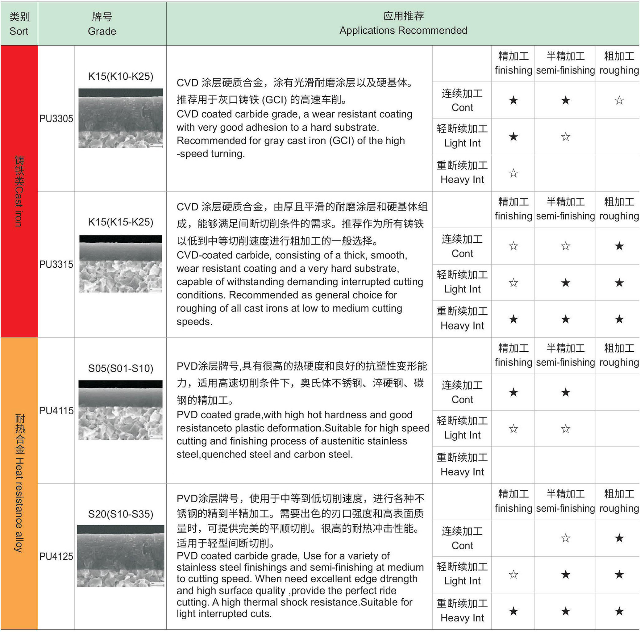Viewport: 640px width, 632px height.
Task: Click the PU4115 Cont semi-finishing filled star
Action: pyautogui.click(x=565, y=392)
